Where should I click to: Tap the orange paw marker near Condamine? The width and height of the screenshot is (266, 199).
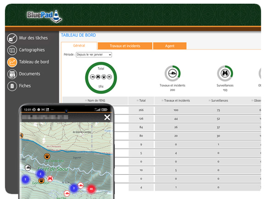pyautogui.click(x=47, y=156)
